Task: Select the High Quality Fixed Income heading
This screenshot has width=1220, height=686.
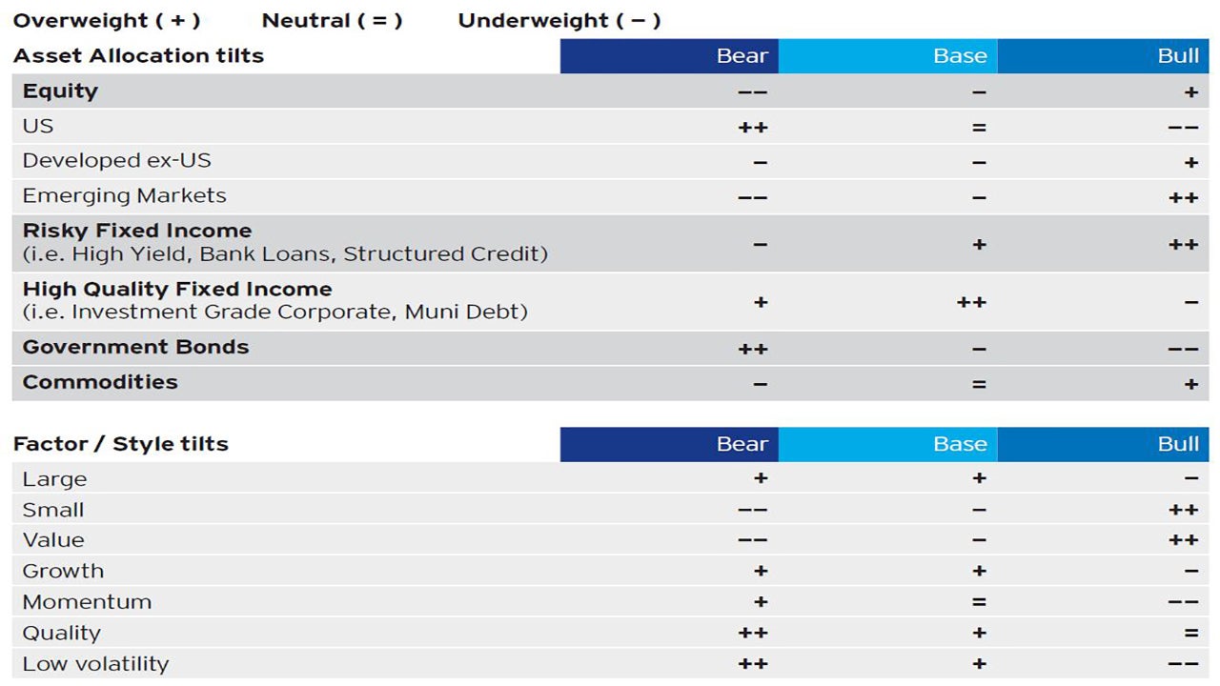Action: [x=177, y=289]
